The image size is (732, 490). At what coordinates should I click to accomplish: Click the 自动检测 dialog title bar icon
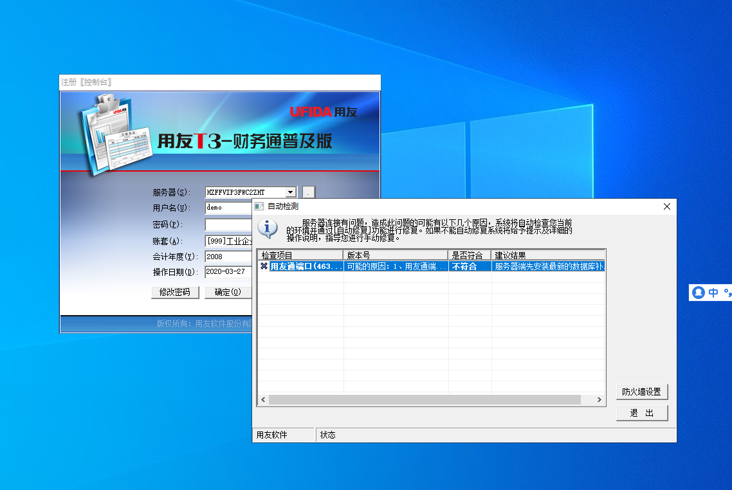pos(259,206)
